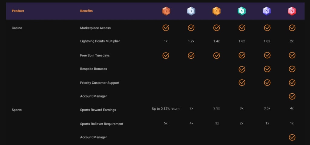Click Bespoke Bonuses checkmark in teal column

point(242,69)
